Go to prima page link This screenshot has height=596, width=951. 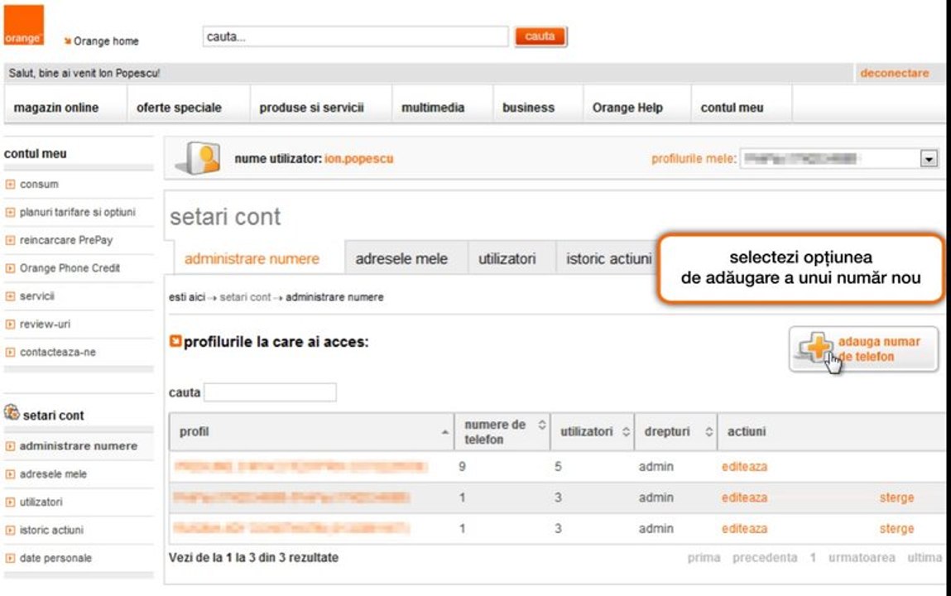click(x=704, y=557)
